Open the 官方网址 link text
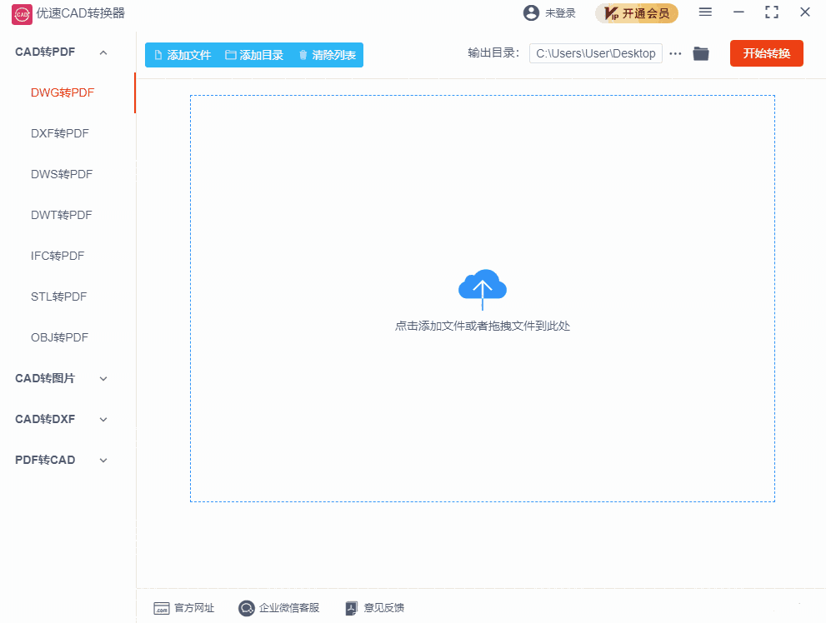Image resolution: width=826 pixels, height=623 pixels. [x=194, y=608]
